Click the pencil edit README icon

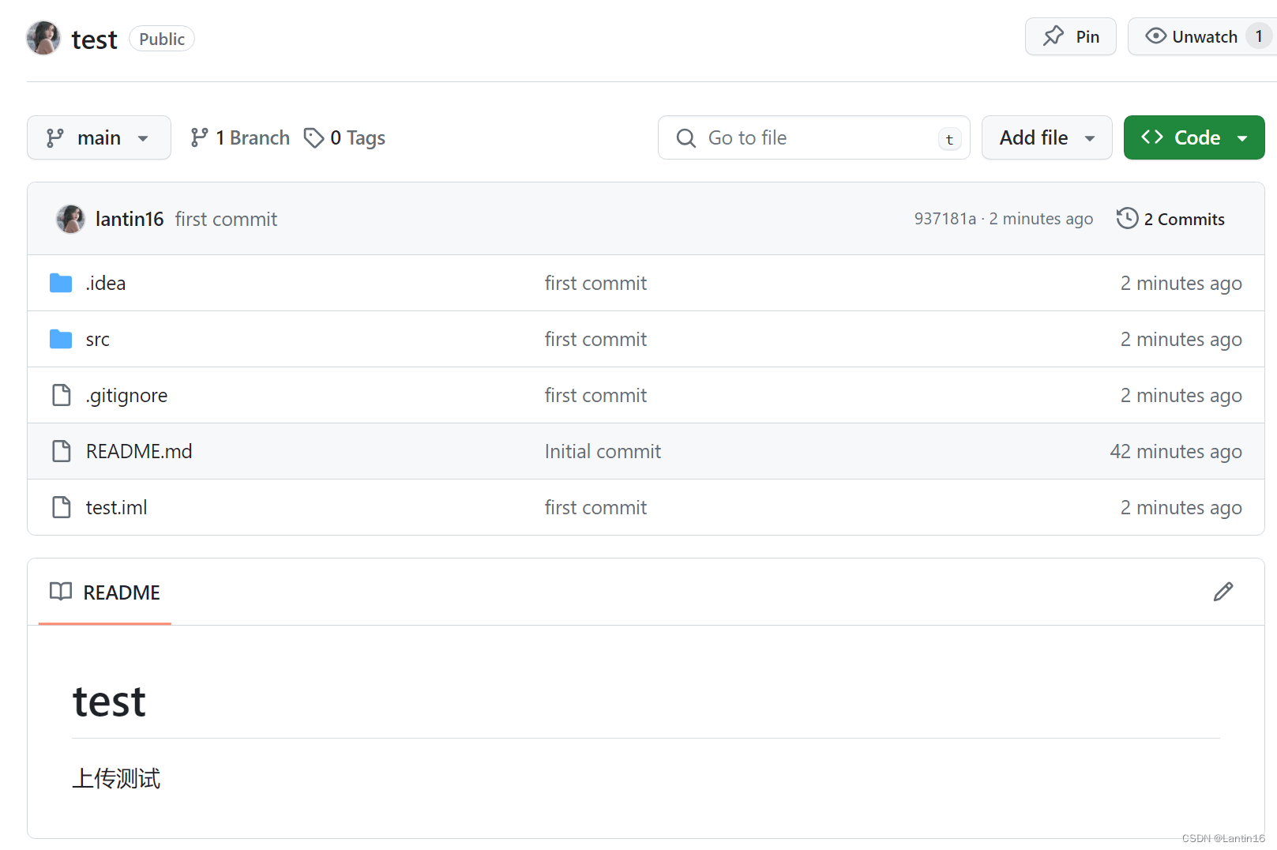[1223, 592]
